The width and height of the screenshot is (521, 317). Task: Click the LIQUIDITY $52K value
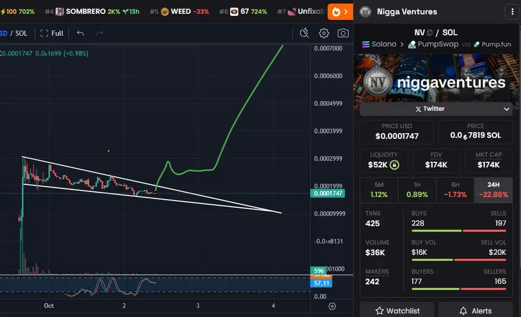(378, 165)
